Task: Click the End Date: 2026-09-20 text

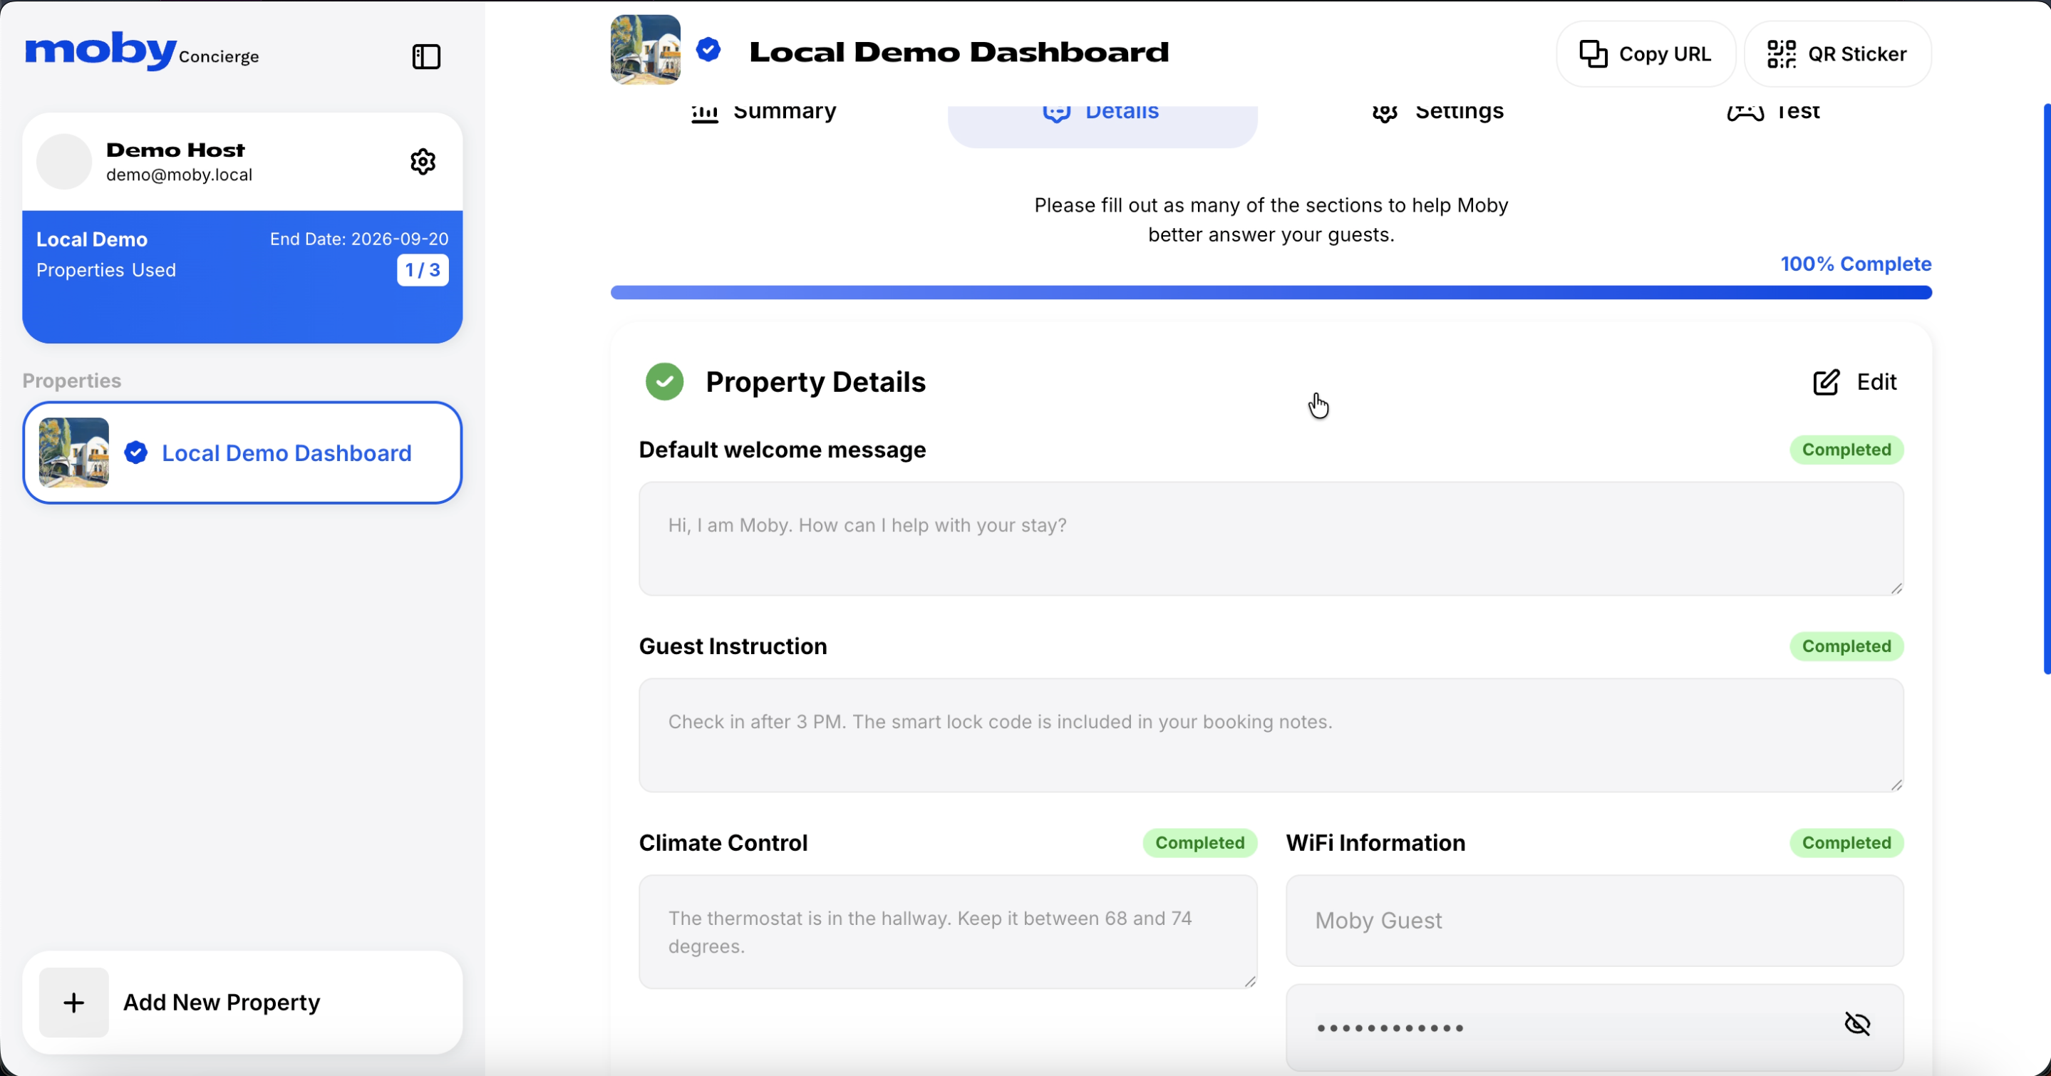Action: (359, 239)
